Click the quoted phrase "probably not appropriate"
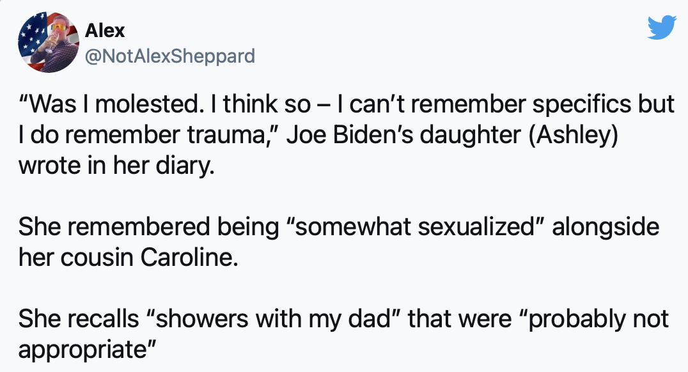This screenshot has width=688, height=372. pyautogui.click(x=343, y=334)
